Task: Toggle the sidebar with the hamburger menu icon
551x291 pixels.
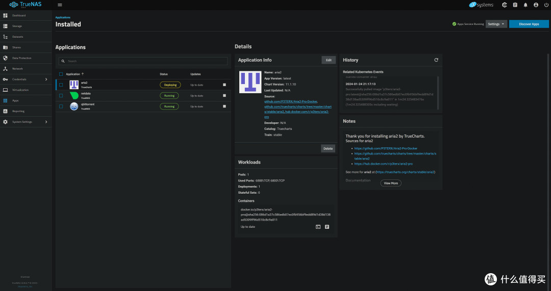Action: [x=60, y=5]
